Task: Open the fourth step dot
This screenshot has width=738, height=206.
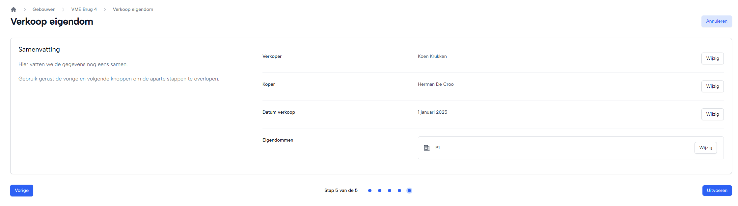Action: (x=399, y=191)
